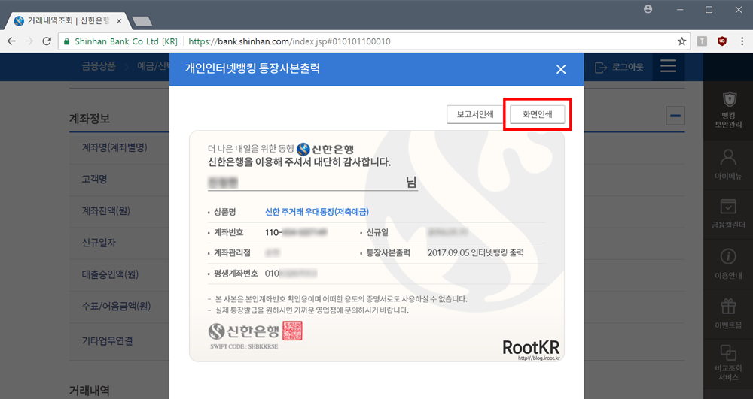
Task: Open the hamburger menu in the bank header
Action: tap(668, 66)
